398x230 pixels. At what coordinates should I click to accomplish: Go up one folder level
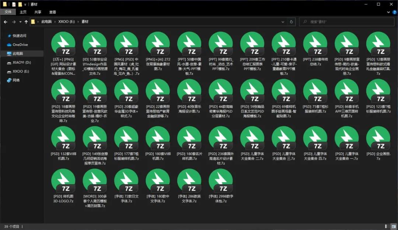(26, 22)
